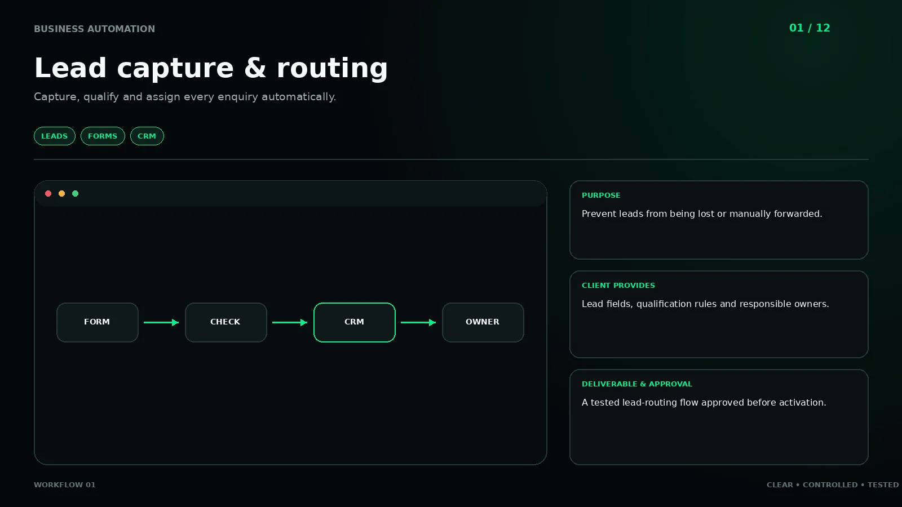Click the subtitle about capturing every enquiry

(x=185, y=97)
